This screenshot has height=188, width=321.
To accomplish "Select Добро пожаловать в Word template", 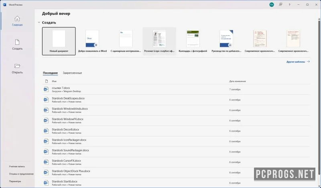I will point(92,41).
